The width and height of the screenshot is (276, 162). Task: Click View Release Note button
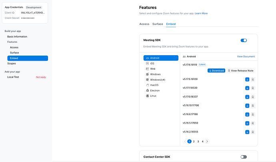point(241,71)
